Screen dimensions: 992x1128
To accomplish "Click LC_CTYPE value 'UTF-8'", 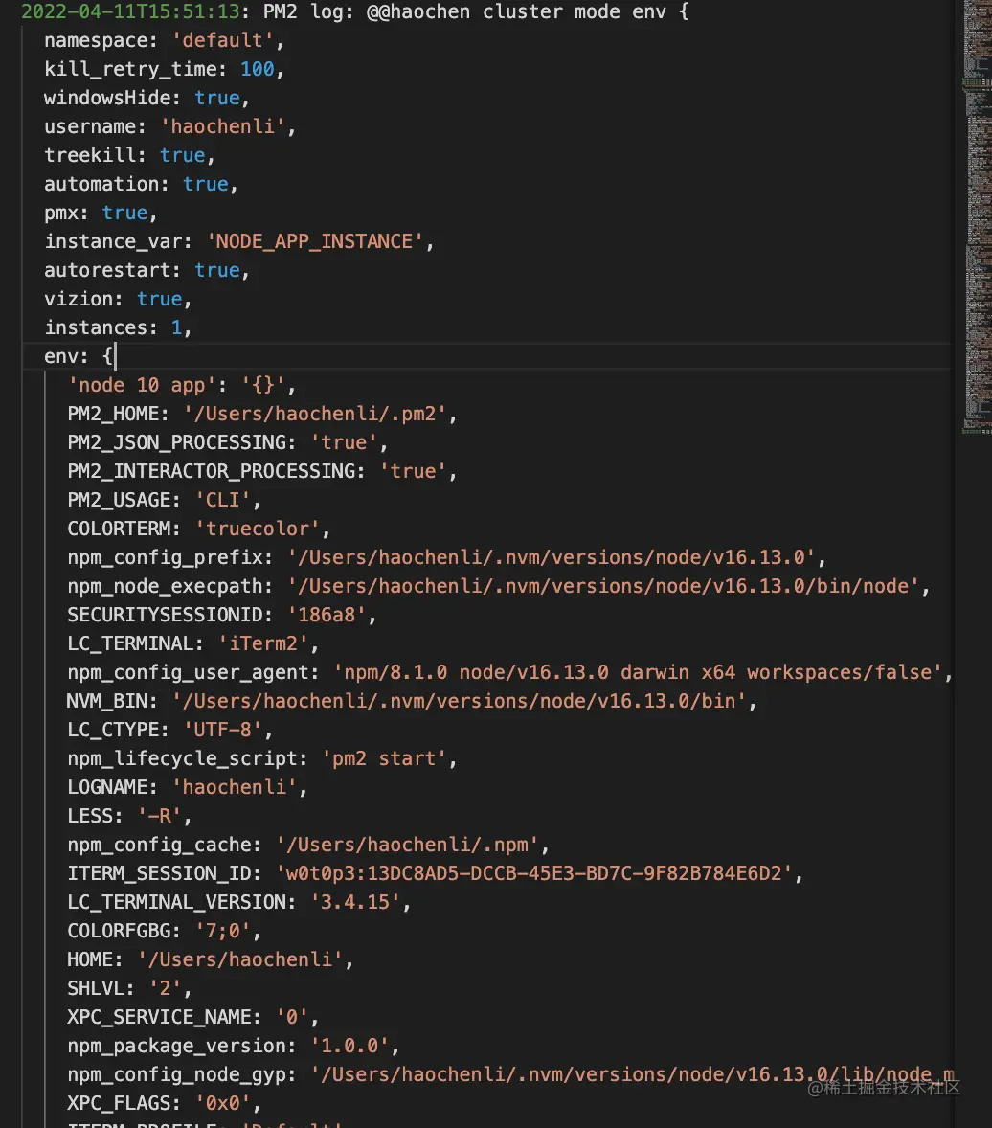I will tap(222, 730).
